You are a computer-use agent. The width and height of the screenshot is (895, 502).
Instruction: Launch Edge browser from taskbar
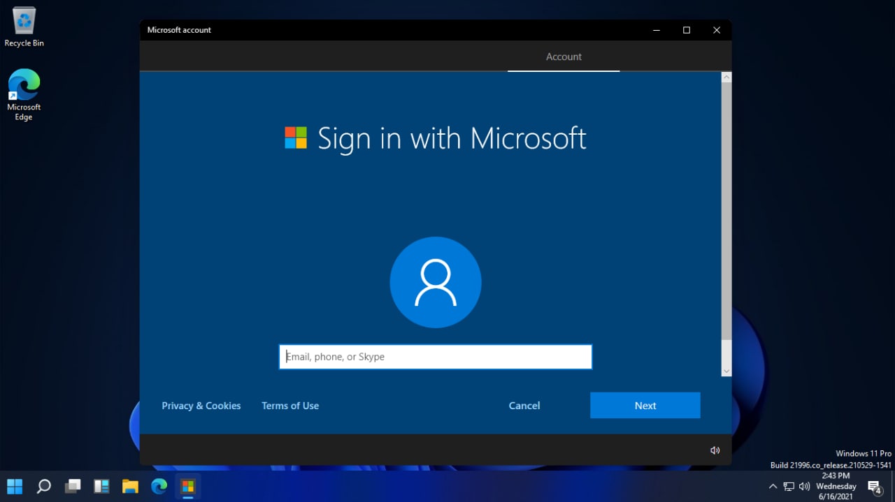coord(159,486)
